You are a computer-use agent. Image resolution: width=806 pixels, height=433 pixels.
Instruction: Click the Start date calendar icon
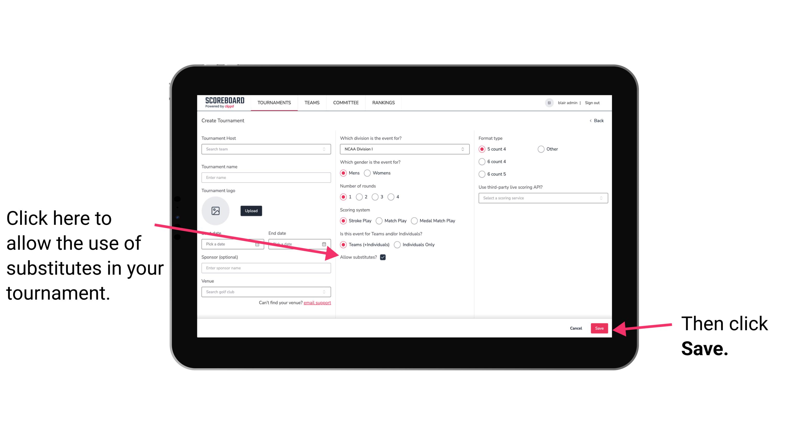click(258, 244)
